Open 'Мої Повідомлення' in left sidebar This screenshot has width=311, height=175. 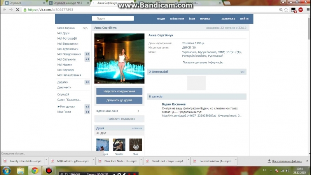coord(69,54)
